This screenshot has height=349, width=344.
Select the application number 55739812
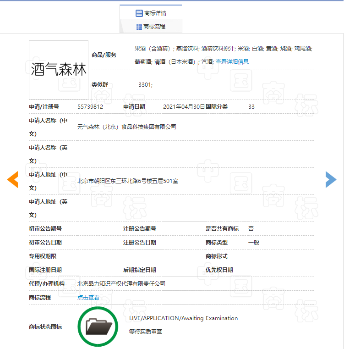(90, 106)
